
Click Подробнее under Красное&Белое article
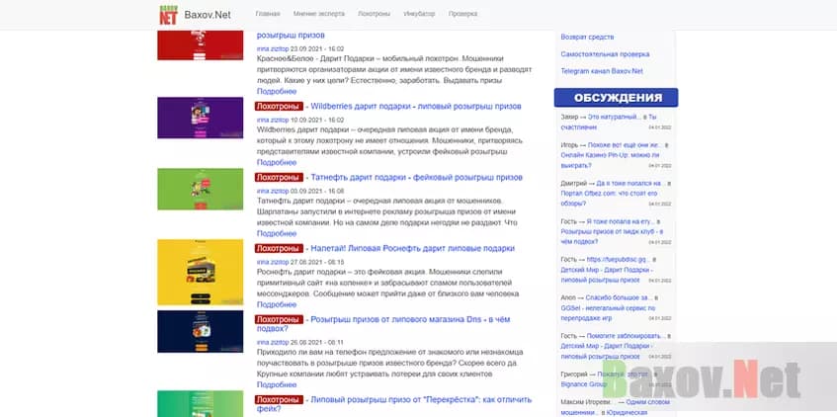coord(277,91)
